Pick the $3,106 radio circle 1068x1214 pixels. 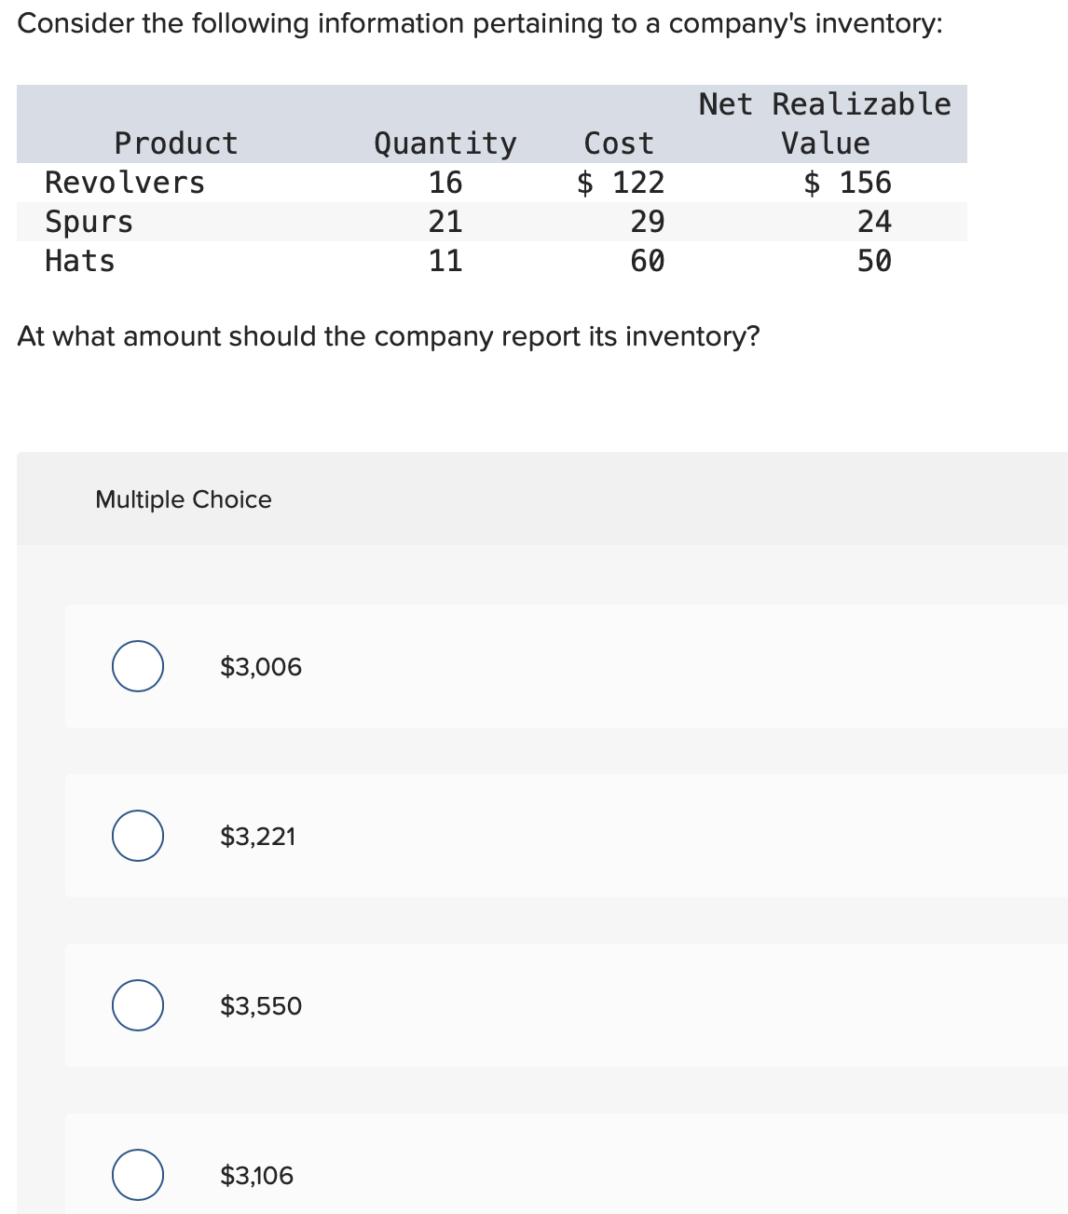pos(138,1175)
